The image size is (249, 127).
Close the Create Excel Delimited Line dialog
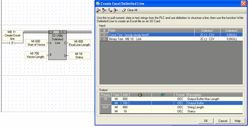point(243,3)
